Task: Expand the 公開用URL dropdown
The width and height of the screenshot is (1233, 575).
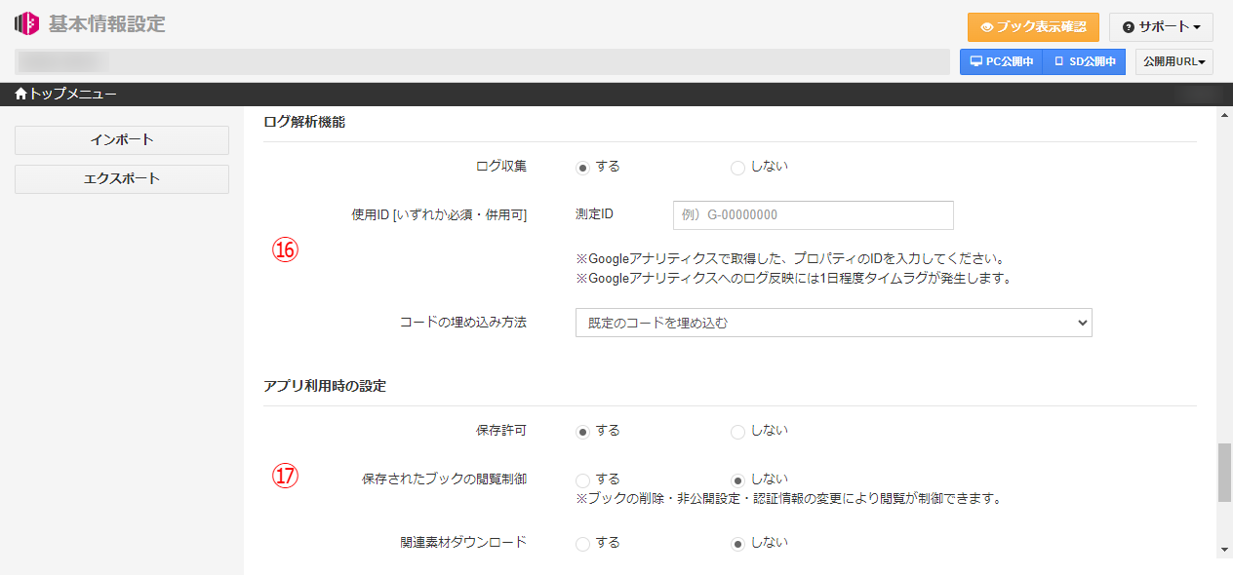Action: pos(1173,60)
